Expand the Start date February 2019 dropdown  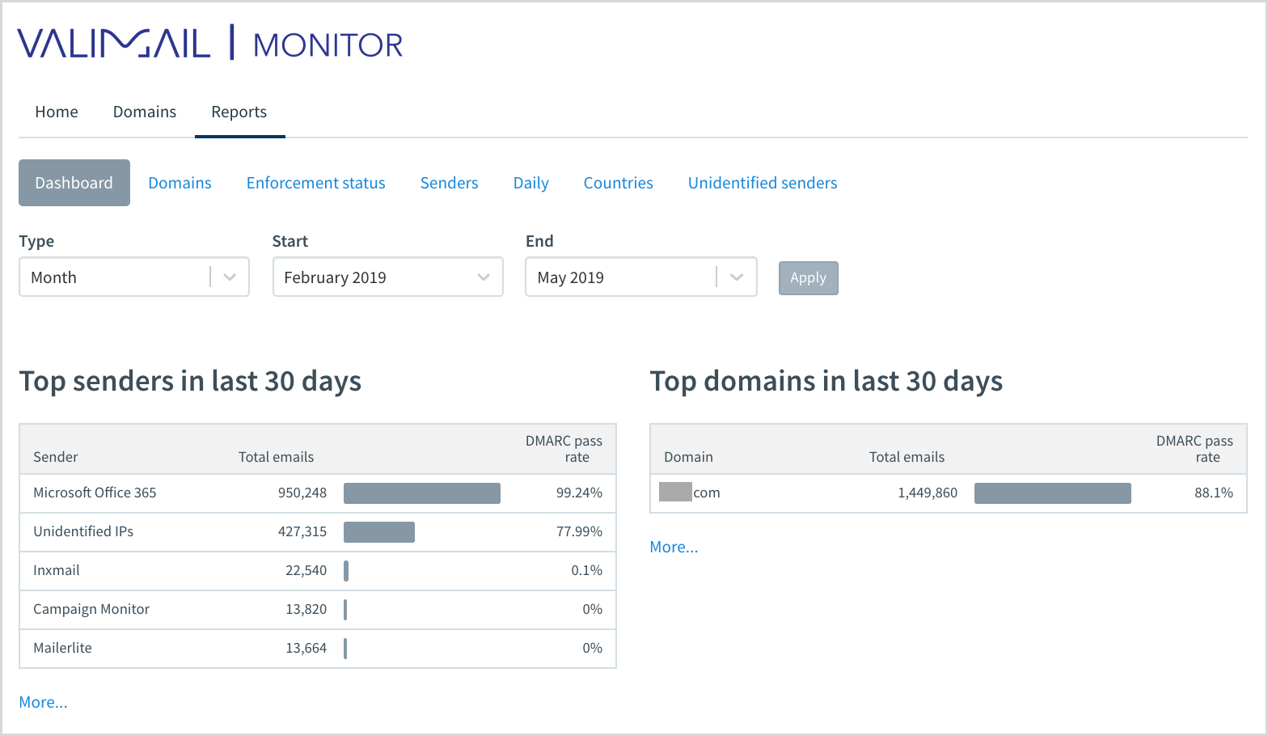coord(387,277)
